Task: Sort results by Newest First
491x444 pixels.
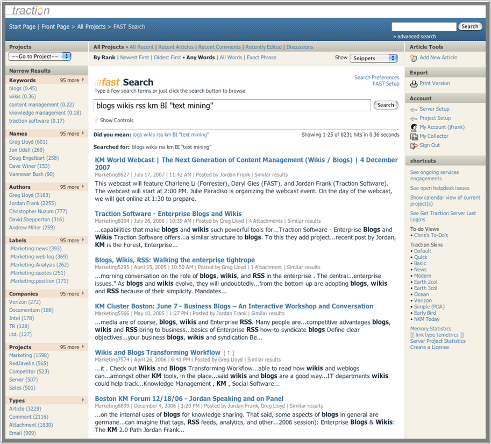Action: coord(134,58)
